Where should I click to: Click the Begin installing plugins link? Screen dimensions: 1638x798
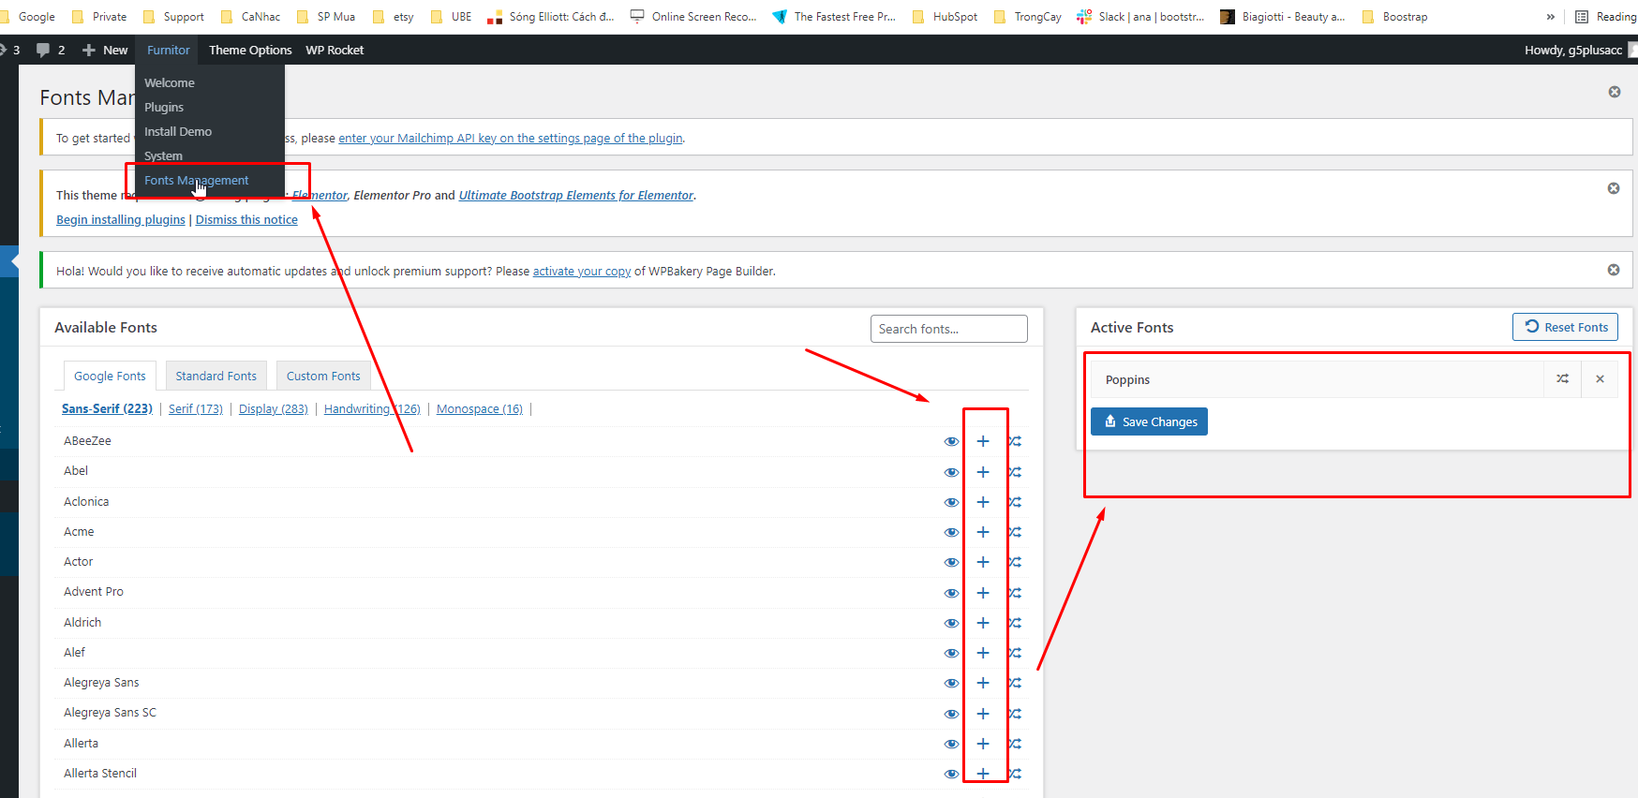click(x=121, y=219)
